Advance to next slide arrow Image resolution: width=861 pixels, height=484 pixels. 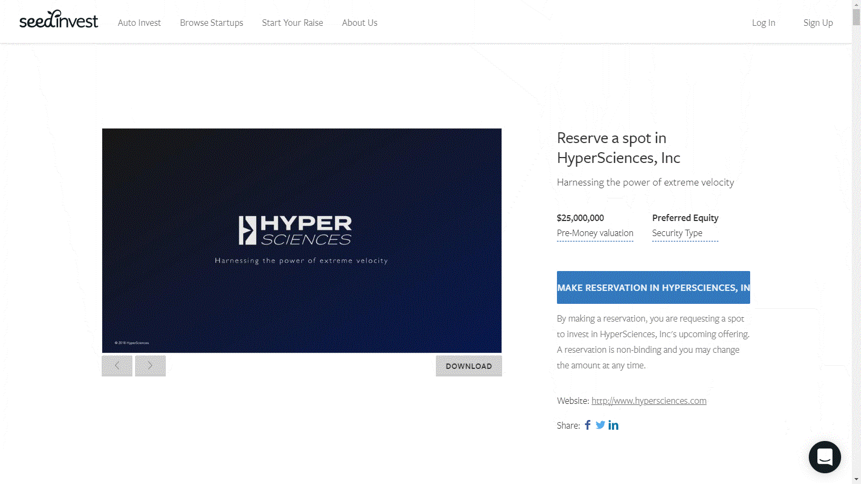[x=150, y=366]
